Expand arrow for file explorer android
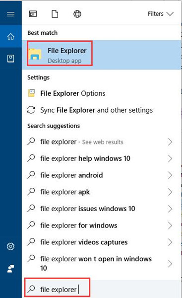Viewport: 182px width, 298px height. click(x=170, y=175)
